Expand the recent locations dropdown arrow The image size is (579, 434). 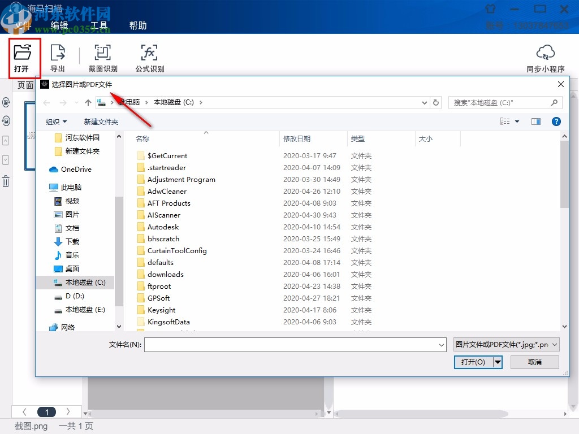coord(76,103)
